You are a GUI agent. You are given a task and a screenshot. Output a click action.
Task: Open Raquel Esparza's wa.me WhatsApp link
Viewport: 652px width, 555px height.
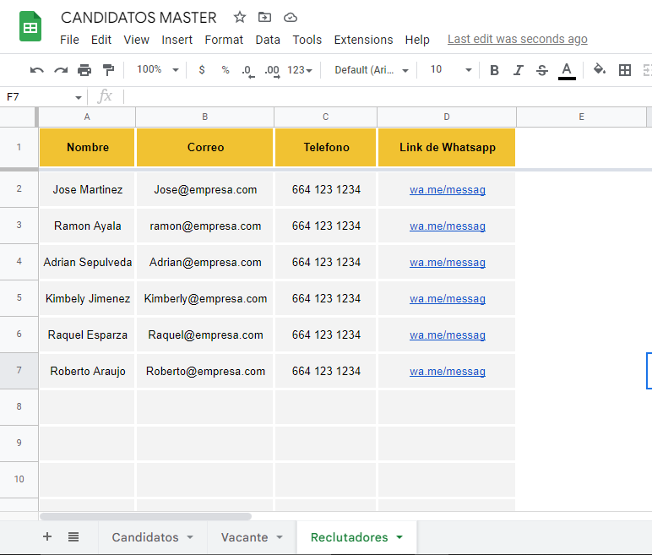tap(448, 335)
